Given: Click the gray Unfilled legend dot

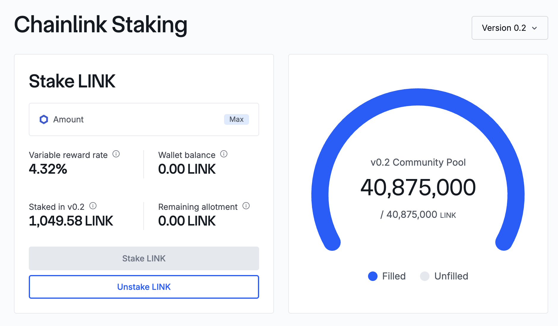Looking at the screenshot, I should point(425,276).
